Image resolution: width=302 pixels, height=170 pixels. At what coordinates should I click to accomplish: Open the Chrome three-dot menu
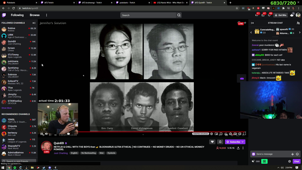(298, 8)
